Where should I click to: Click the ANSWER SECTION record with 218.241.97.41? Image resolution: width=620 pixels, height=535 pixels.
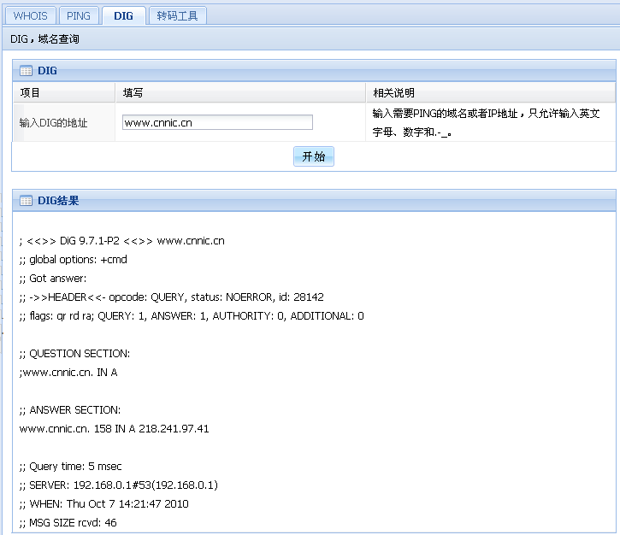114,428
